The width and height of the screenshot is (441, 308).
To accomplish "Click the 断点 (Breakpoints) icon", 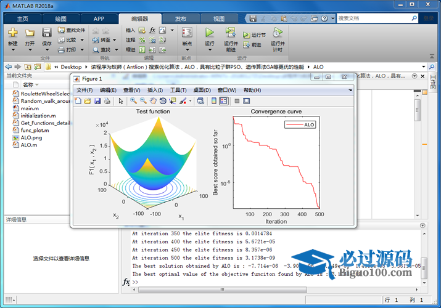I will coord(187,33).
